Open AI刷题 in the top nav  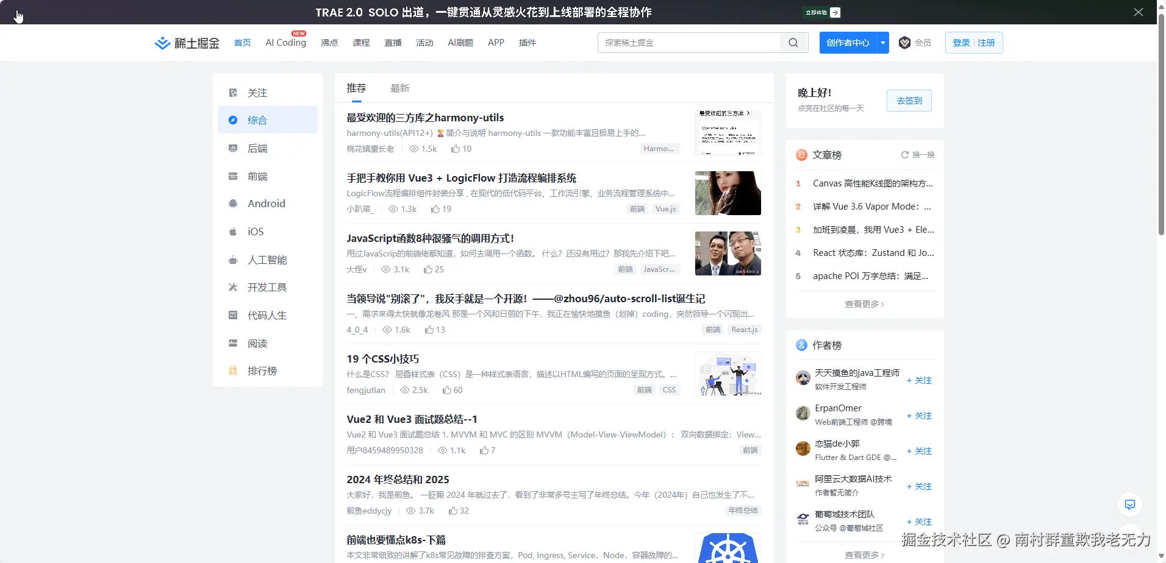(x=460, y=43)
